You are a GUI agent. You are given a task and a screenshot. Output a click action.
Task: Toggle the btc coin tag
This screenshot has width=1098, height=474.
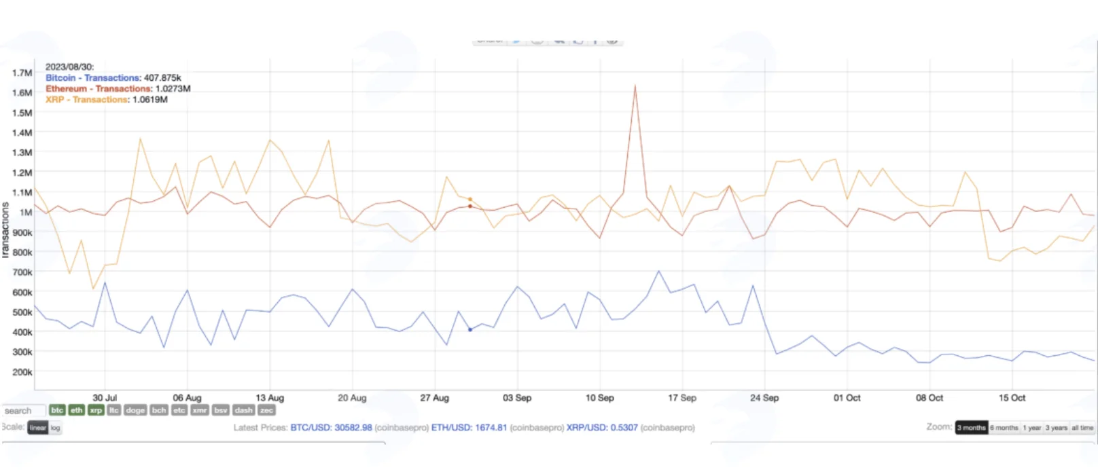57,410
